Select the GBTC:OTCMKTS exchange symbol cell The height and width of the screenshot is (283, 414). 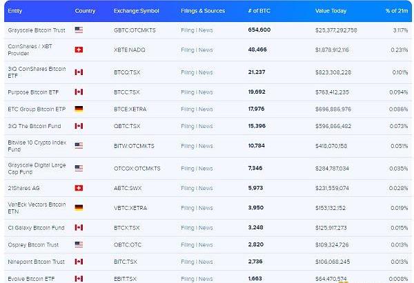(x=135, y=30)
